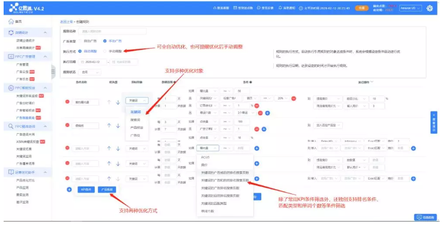Move the fourth rule row up
445x226 pixels.
coord(109,163)
